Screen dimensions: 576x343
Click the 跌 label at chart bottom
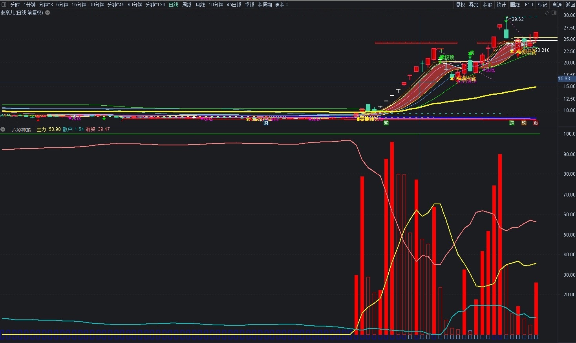click(512, 123)
